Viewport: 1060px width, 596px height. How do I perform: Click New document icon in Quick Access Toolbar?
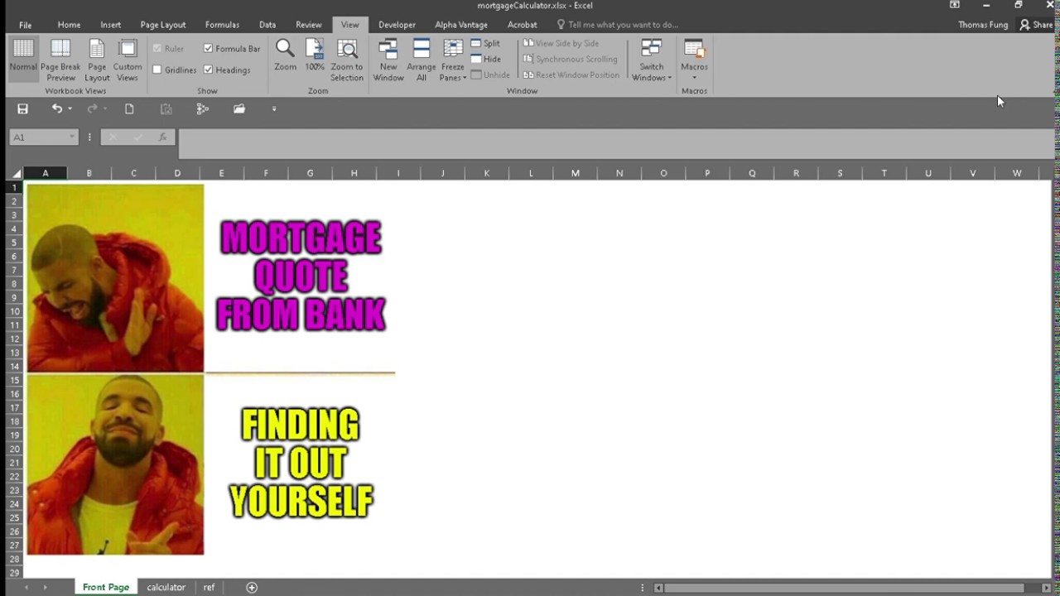129,108
